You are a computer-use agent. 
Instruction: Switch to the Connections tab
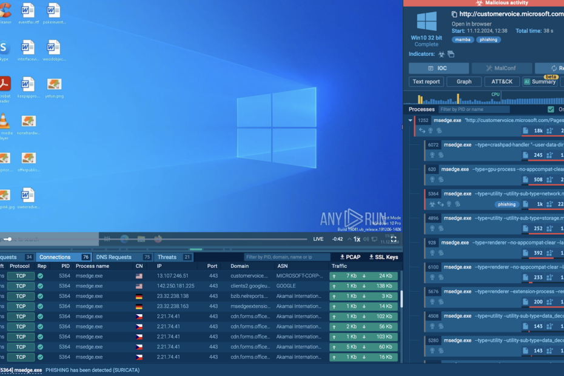63,257
